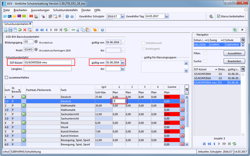Enable the Filter checkbox in Navigator
250x156 pixels.
tap(205, 53)
